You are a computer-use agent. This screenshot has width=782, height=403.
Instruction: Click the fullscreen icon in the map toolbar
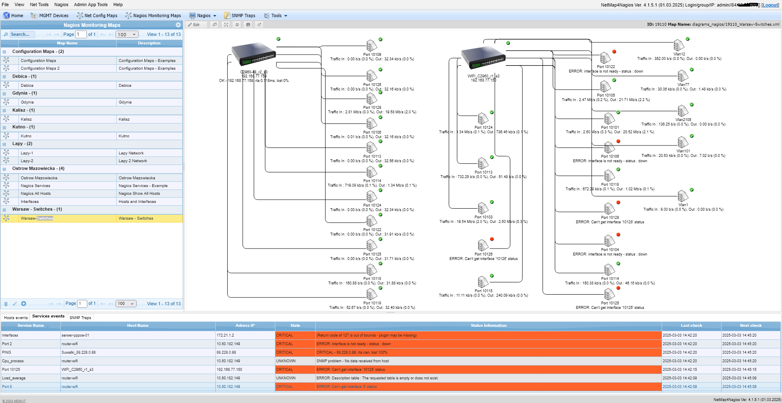(x=226, y=24)
